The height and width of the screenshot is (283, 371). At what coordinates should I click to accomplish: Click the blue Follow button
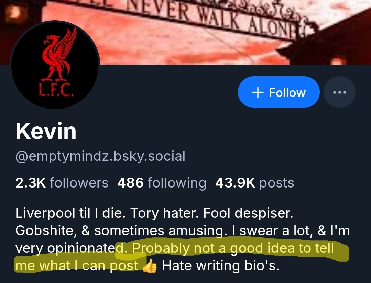pos(279,92)
